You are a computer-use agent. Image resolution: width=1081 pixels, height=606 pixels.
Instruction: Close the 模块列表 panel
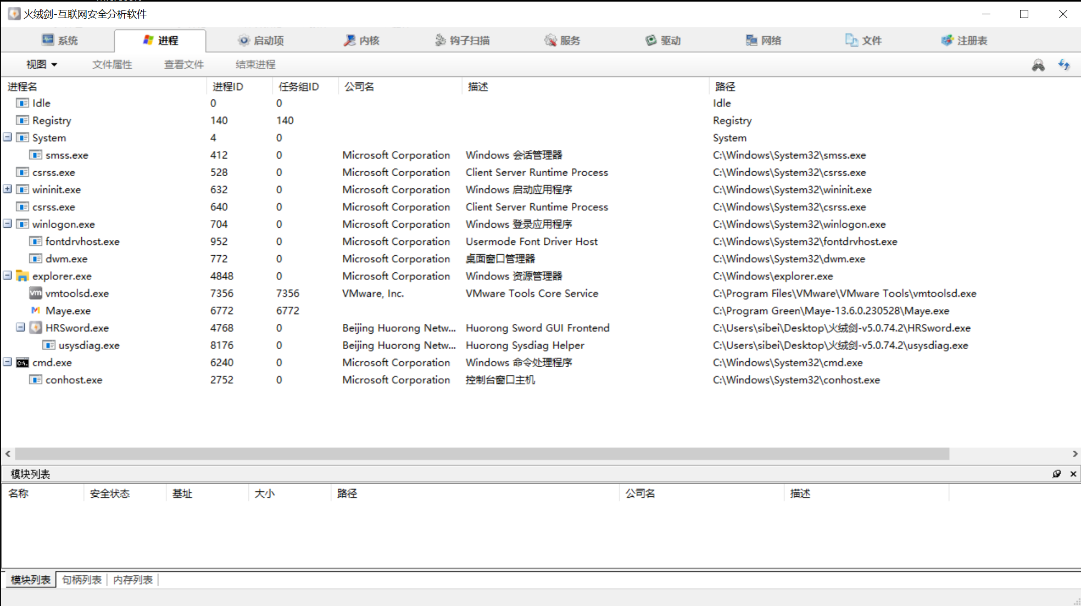1073,474
